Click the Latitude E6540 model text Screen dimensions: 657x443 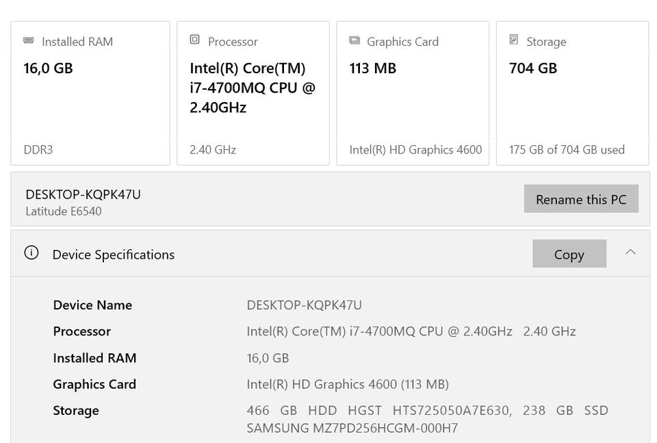pos(64,212)
